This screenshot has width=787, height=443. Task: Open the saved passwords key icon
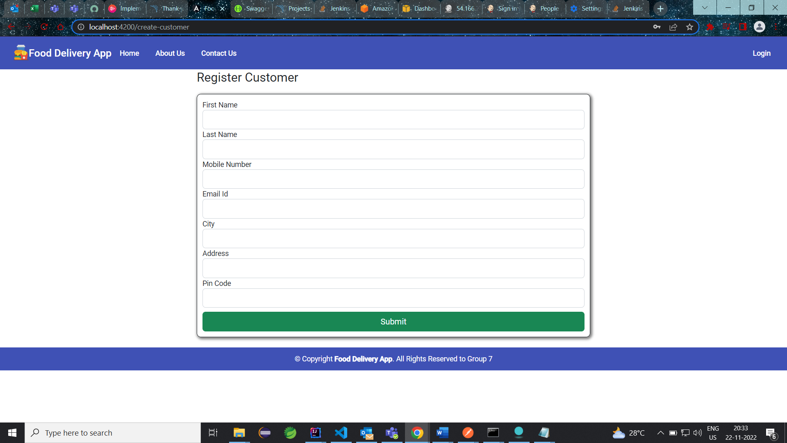pyautogui.click(x=657, y=27)
